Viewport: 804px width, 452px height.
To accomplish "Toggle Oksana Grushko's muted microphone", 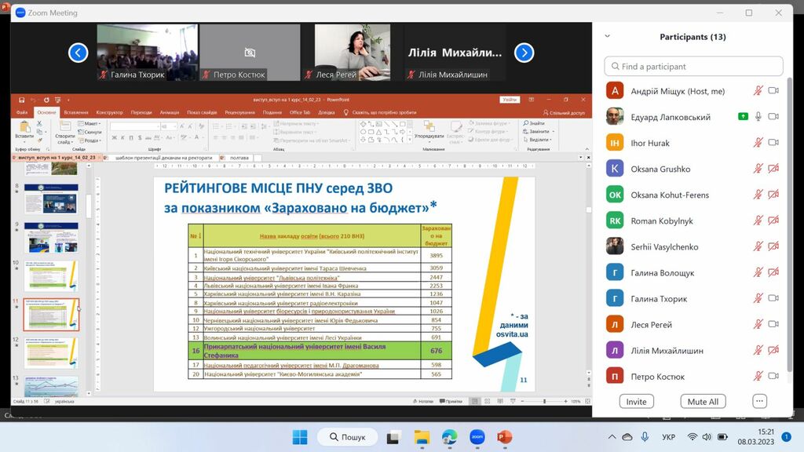I will (x=758, y=169).
